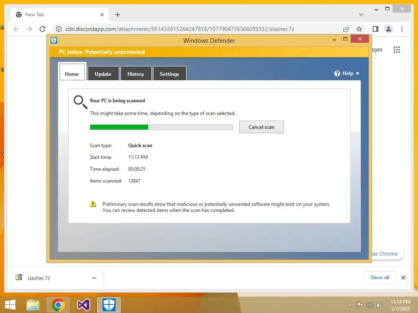The width and height of the screenshot is (418, 313).
Task: Click the Windows Defender title bar shield icon
Action: [54, 40]
